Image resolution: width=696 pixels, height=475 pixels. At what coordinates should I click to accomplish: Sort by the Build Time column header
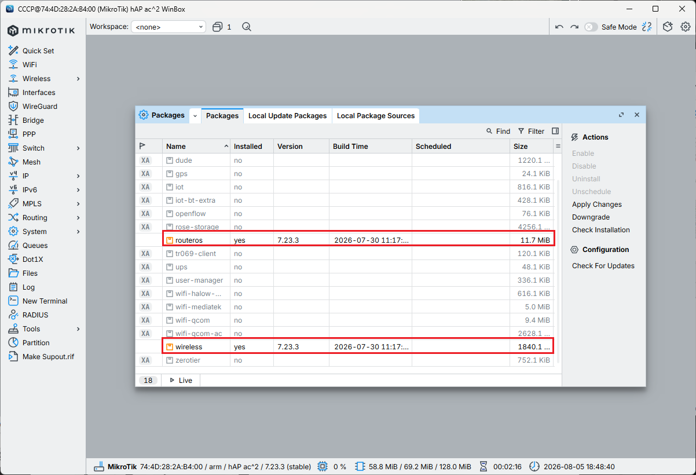(x=371, y=146)
